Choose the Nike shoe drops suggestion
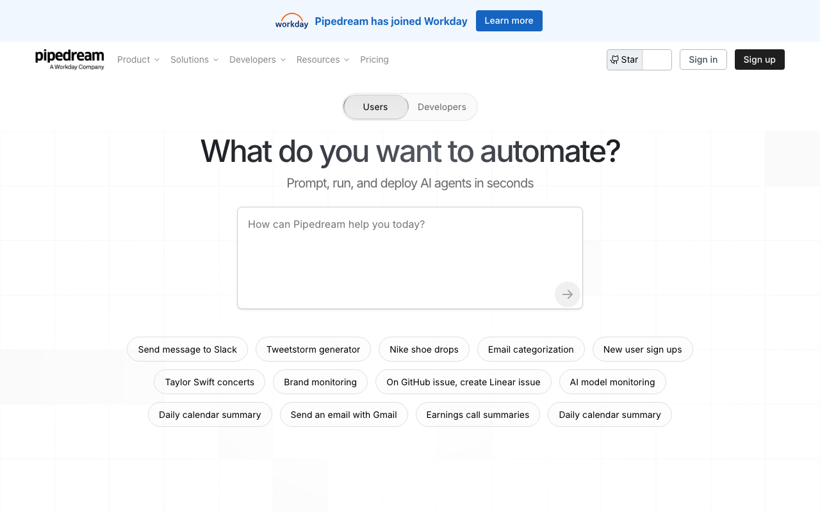This screenshot has height=512, width=820. click(x=424, y=349)
